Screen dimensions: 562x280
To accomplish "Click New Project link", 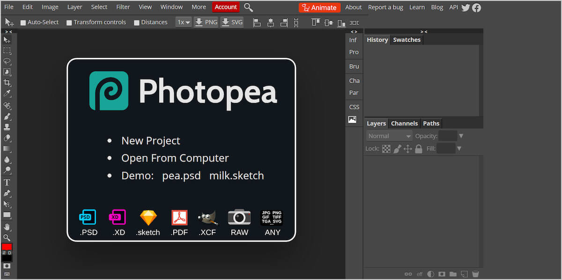I will tap(151, 141).
